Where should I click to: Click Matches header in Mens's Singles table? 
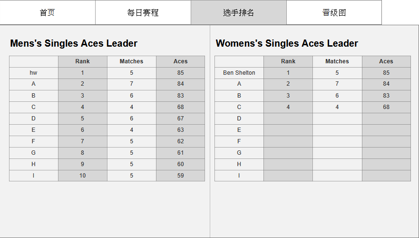(132, 61)
